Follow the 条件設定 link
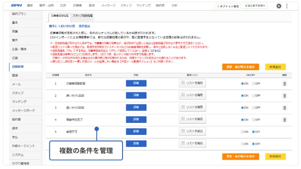This screenshot has width=301, height=169. [x=84, y=26]
